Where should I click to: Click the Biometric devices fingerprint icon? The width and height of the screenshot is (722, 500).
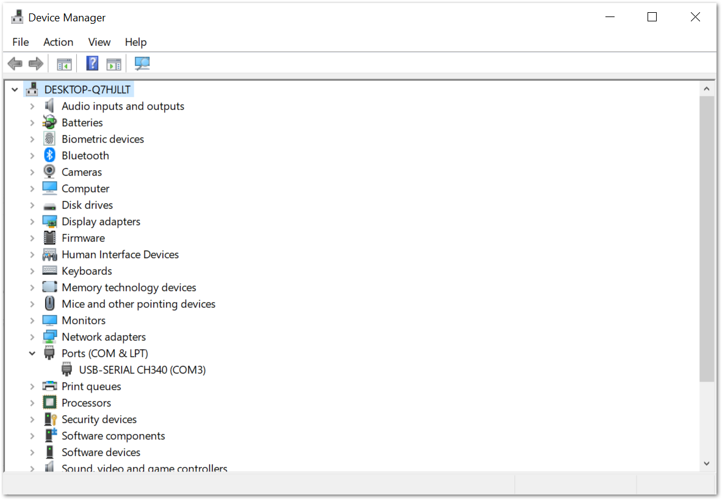[x=49, y=139]
